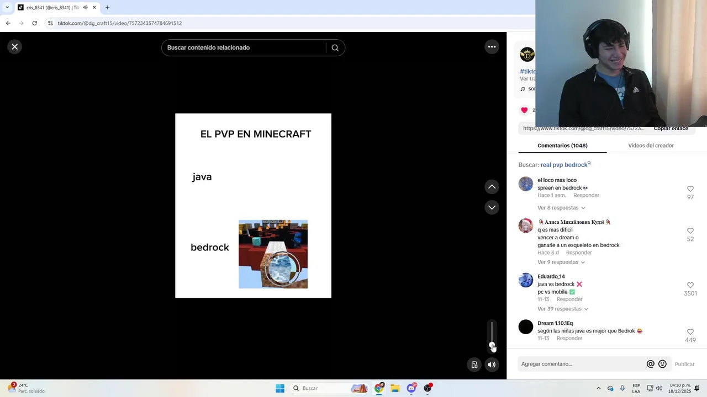Reply to Dream 1.10.1Eq's comment
This screenshot has width=707, height=397.
click(569, 339)
